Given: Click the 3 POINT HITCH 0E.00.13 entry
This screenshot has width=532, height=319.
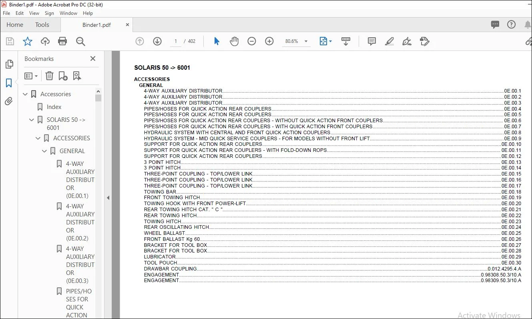Looking at the screenshot, I should [x=332, y=162].
